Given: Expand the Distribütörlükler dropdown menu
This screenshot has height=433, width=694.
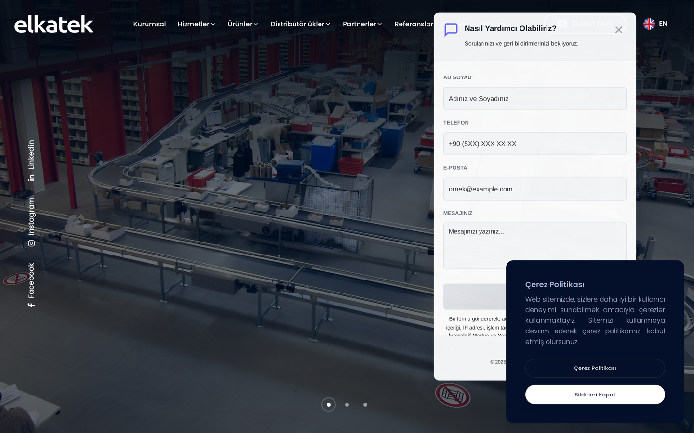Looking at the screenshot, I should point(300,24).
